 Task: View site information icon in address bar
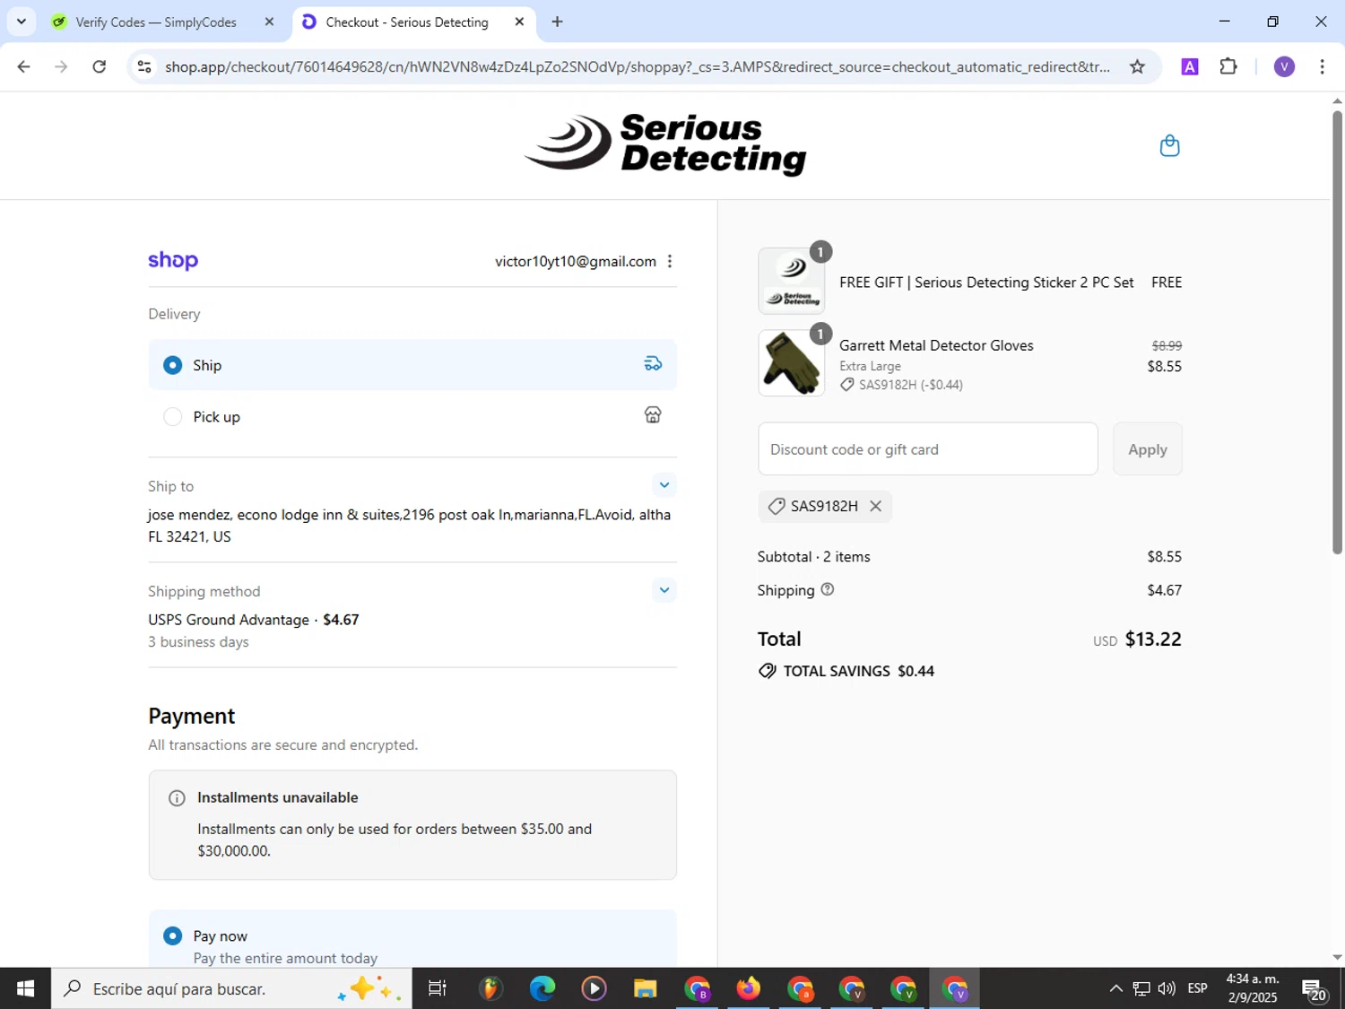[x=144, y=66]
